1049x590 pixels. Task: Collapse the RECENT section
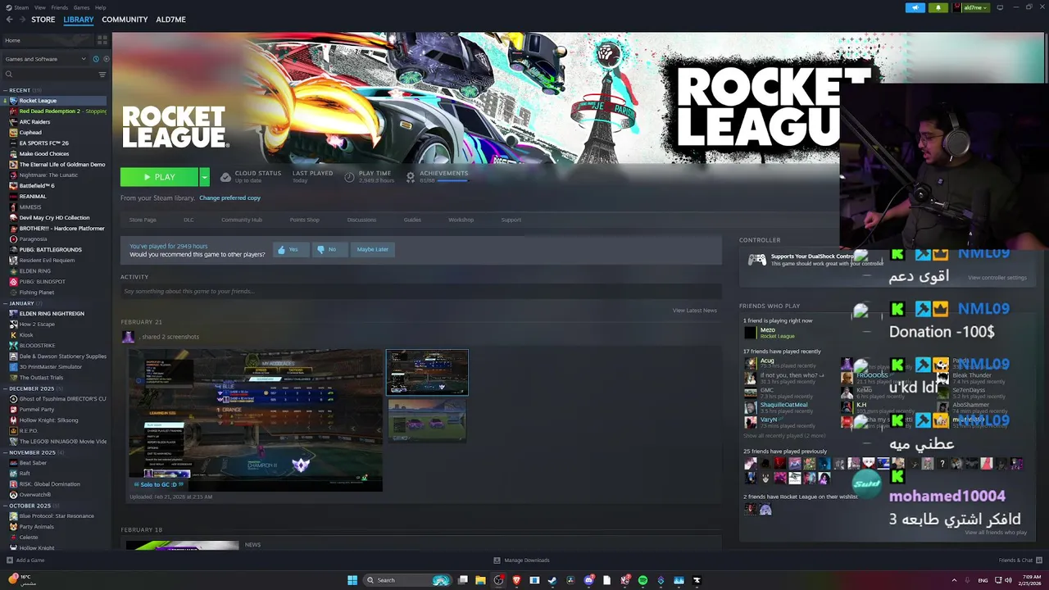tap(6, 90)
